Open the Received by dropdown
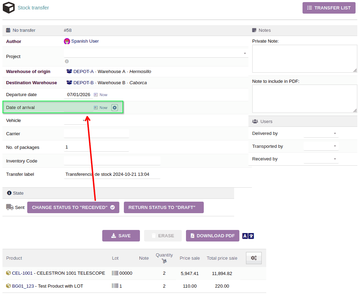This screenshot has height=296, width=358. pos(335,159)
